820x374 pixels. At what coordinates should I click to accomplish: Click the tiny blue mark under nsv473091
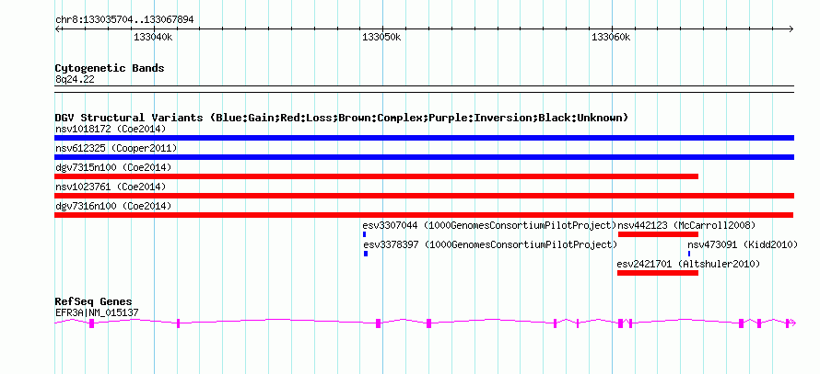(689, 254)
